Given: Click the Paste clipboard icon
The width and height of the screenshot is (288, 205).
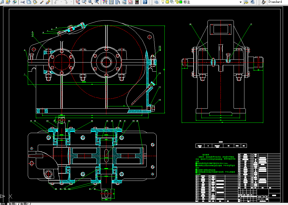Looking at the screenshot, I should tap(35, 2).
